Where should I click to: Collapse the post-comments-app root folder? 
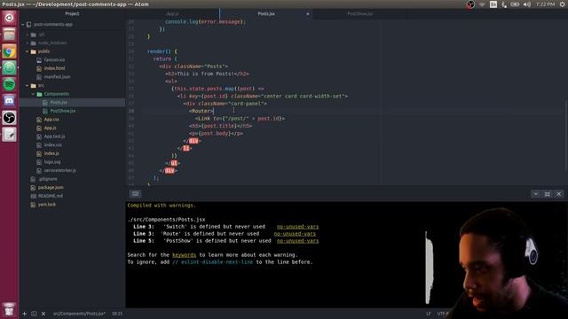(24, 25)
